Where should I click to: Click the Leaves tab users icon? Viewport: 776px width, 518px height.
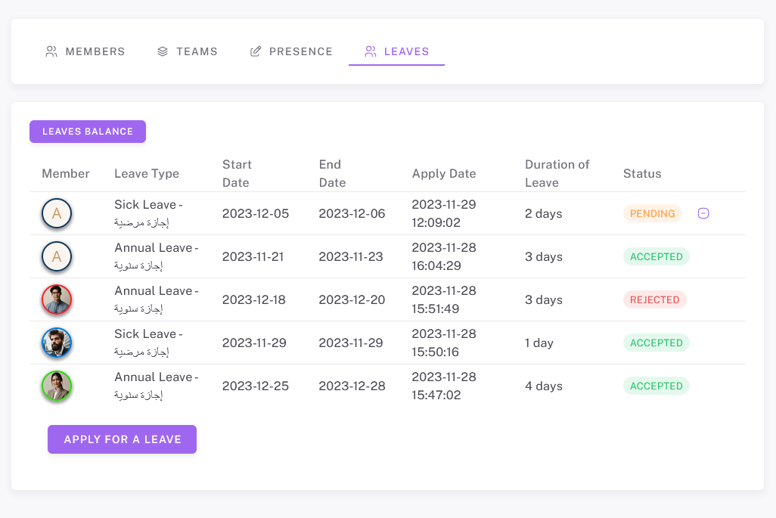pyautogui.click(x=371, y=51)
